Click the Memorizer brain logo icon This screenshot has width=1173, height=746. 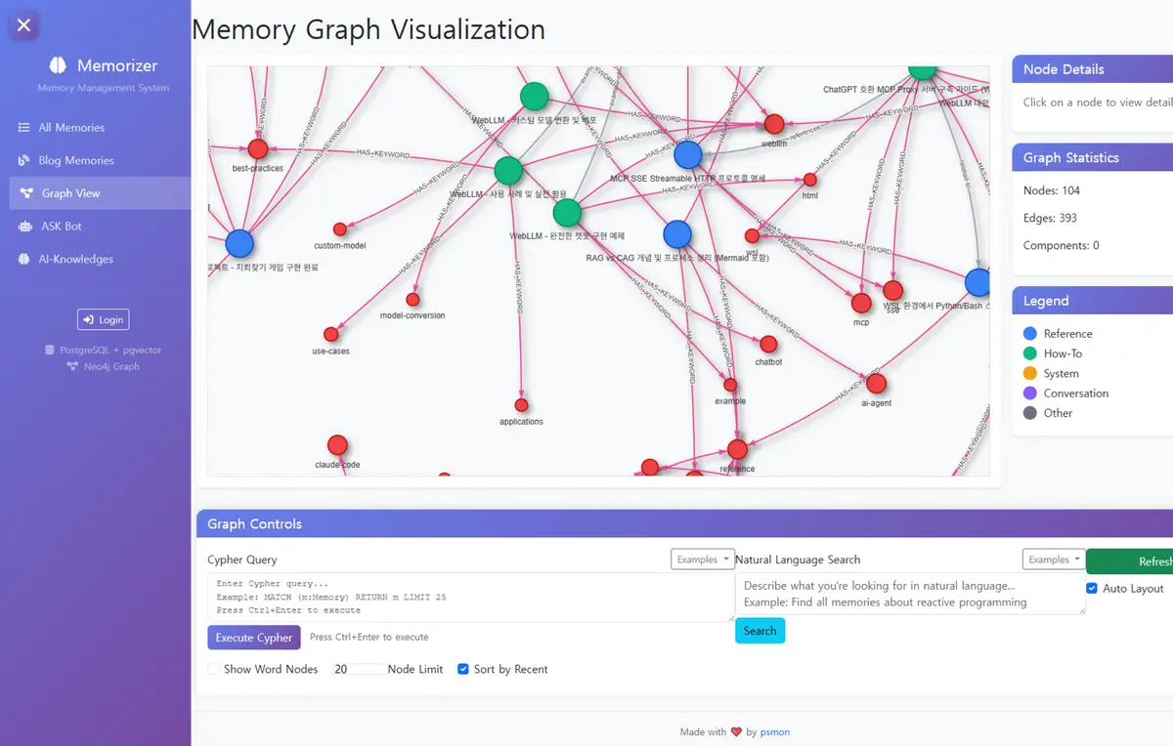pos(58,65)
